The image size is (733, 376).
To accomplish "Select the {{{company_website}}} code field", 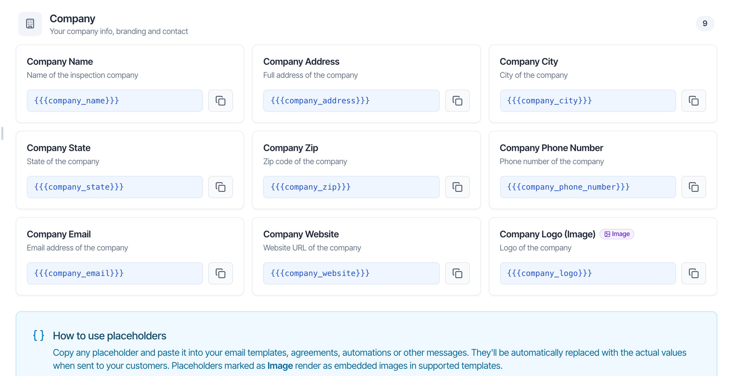I will (351, 273).
